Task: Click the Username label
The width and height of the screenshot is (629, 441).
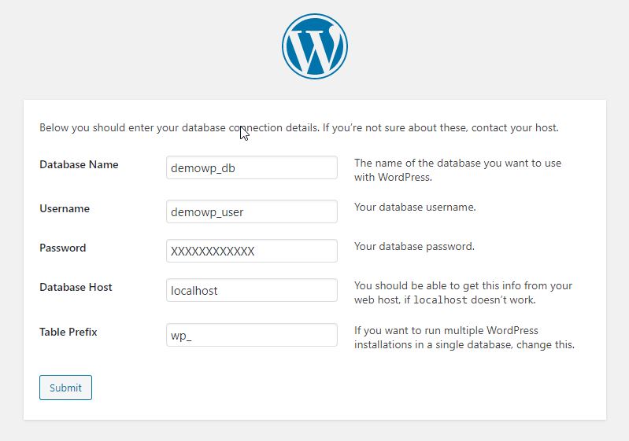Action: click(x=65, y=208)
